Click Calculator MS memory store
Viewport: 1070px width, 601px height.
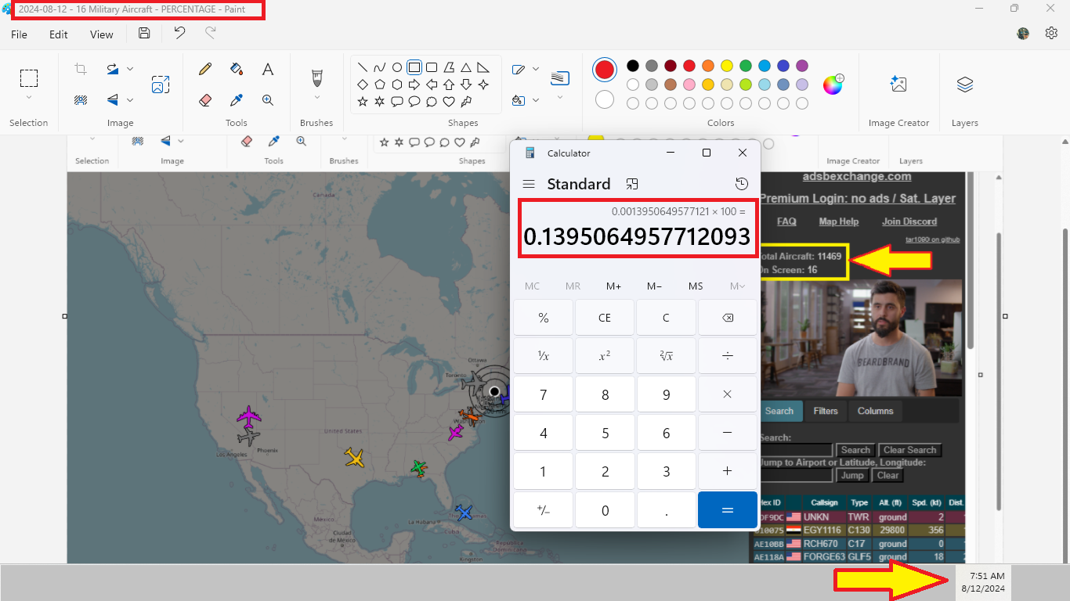[696, 286]
